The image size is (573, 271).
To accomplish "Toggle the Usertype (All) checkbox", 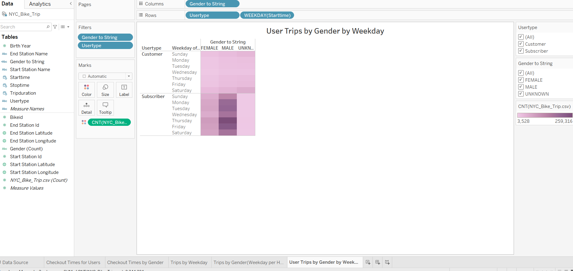I will pos(521,37).
